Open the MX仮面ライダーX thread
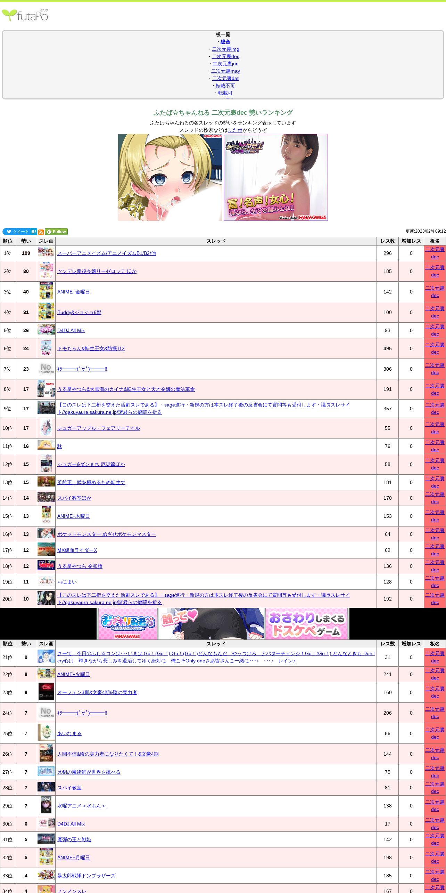 click(77, 550)
